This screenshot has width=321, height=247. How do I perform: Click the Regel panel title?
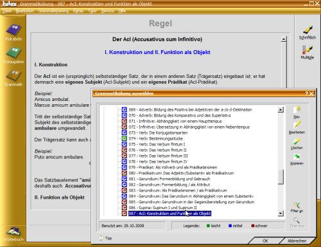pyautogui.click(x=160, y=23)
